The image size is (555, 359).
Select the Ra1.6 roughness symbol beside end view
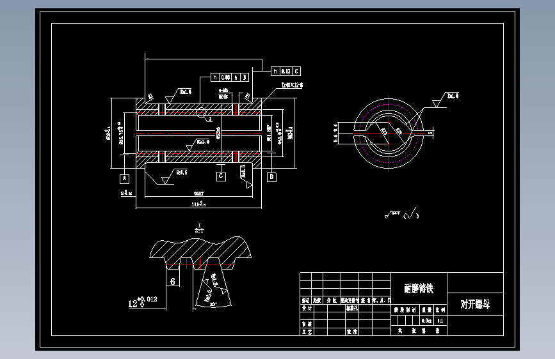coord(446,100)
